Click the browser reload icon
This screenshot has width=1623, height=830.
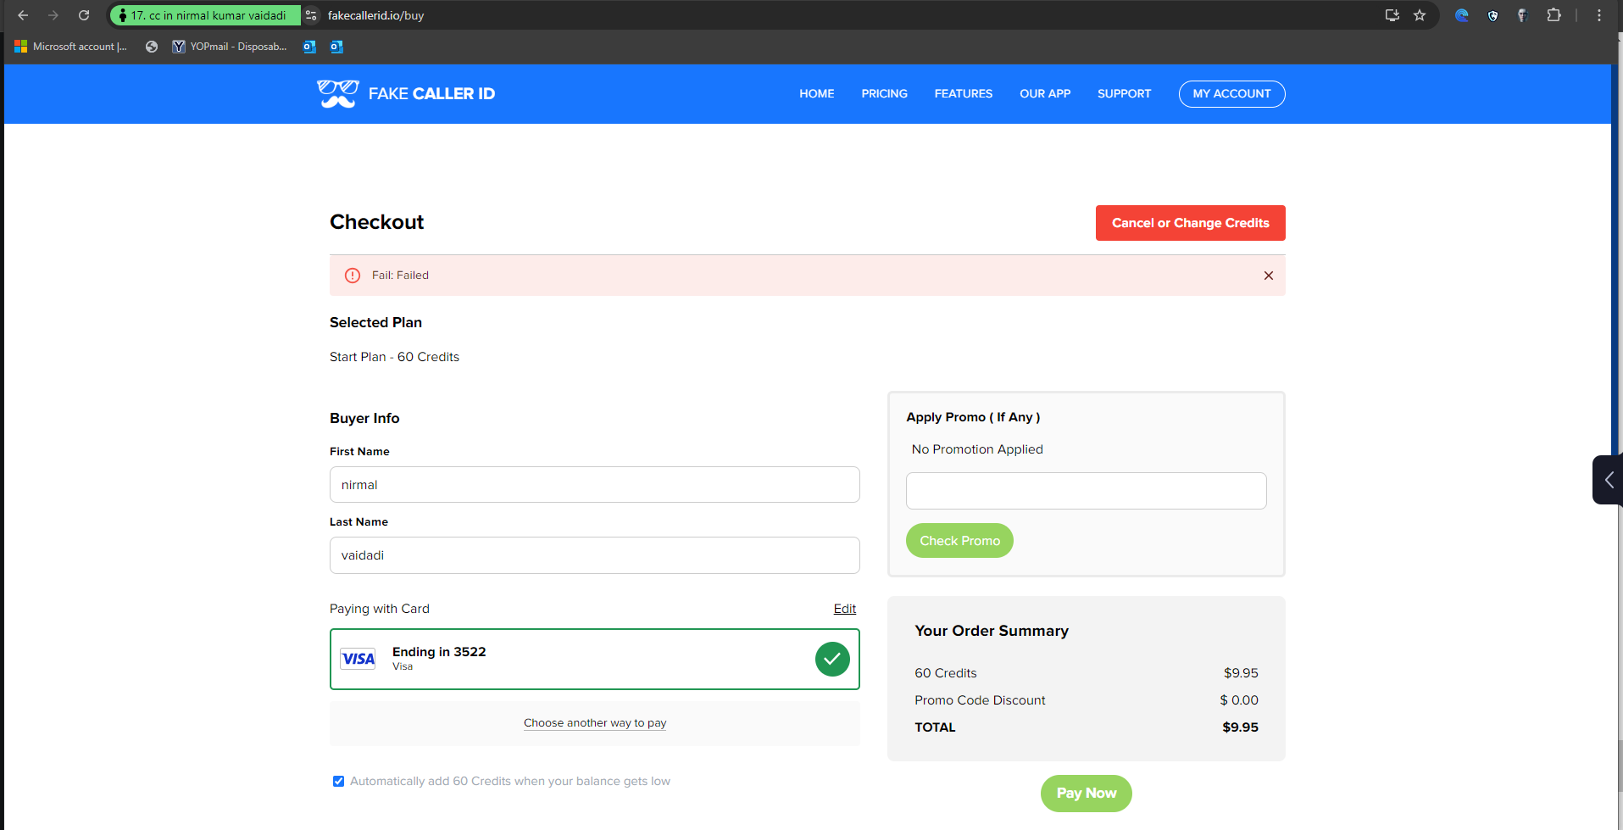[x=84, y=15]
